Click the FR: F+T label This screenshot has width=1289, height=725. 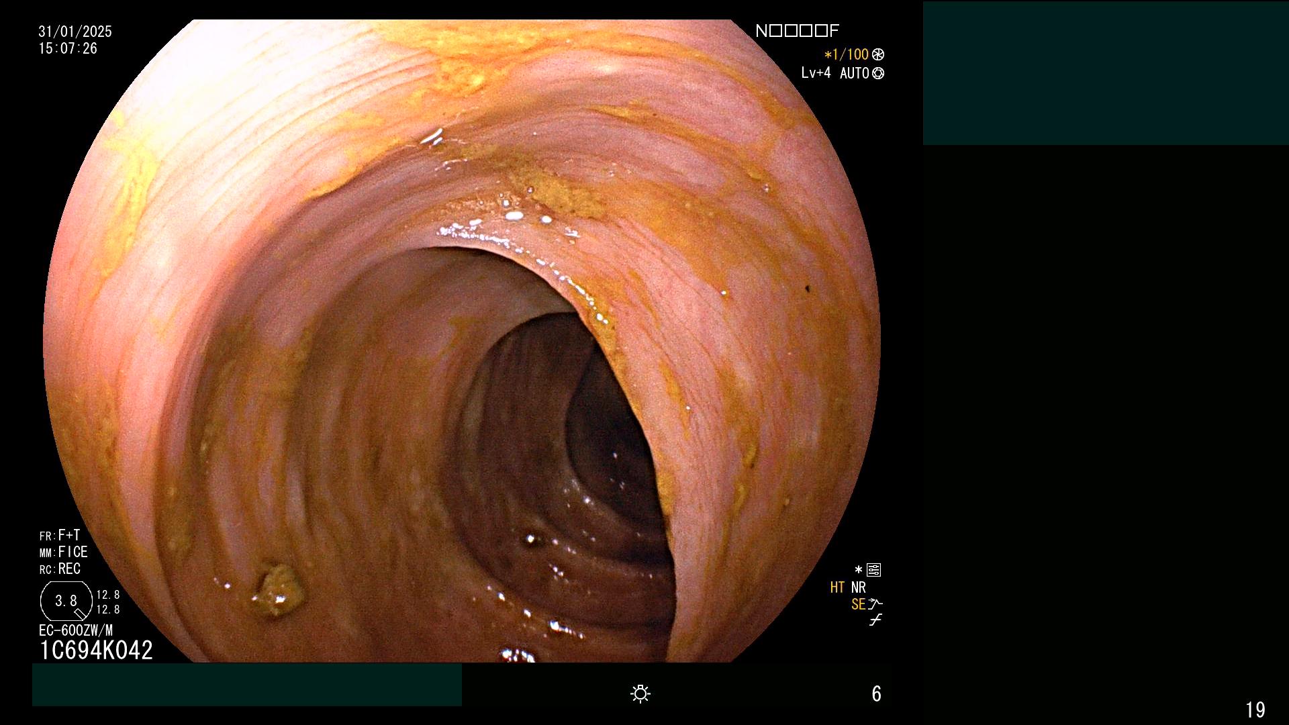[60, 535]
